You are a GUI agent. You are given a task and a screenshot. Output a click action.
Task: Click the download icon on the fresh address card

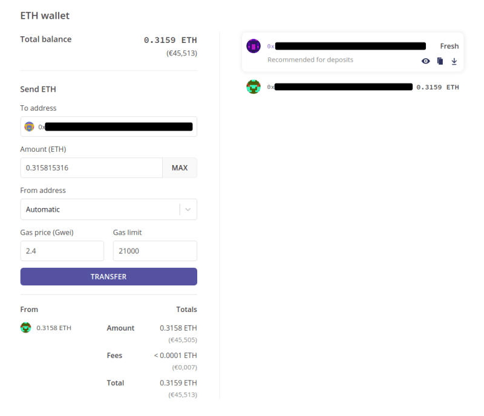[x=454, y=61]
